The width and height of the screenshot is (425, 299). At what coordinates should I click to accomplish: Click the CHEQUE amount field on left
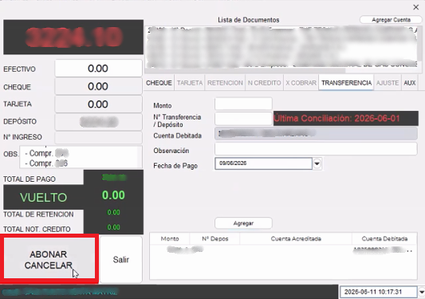click(x=99, y=86)
